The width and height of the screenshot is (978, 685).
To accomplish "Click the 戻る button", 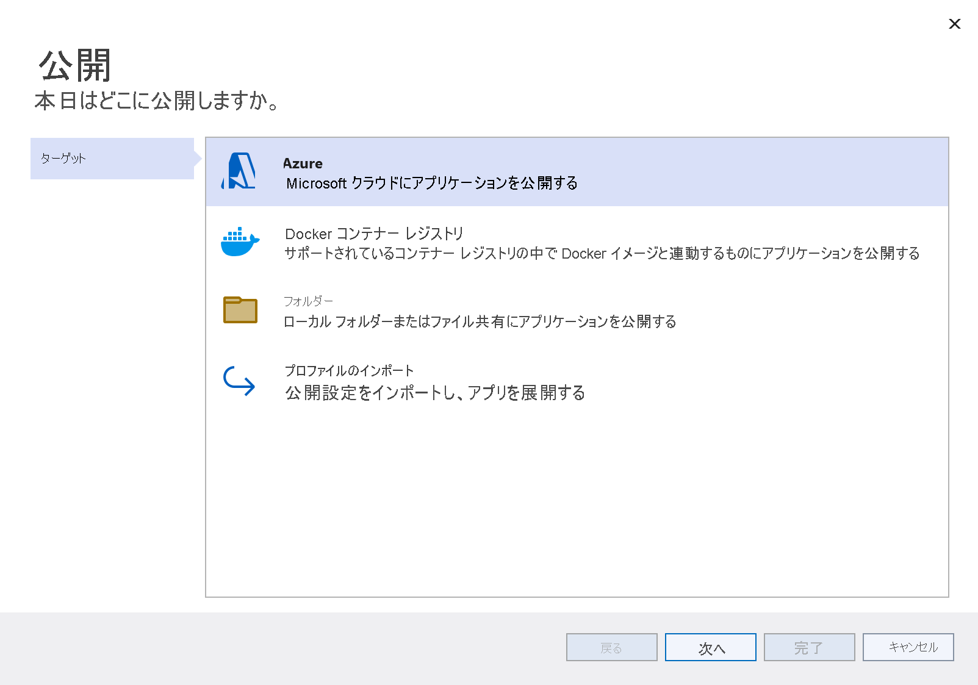I will 612,647.
